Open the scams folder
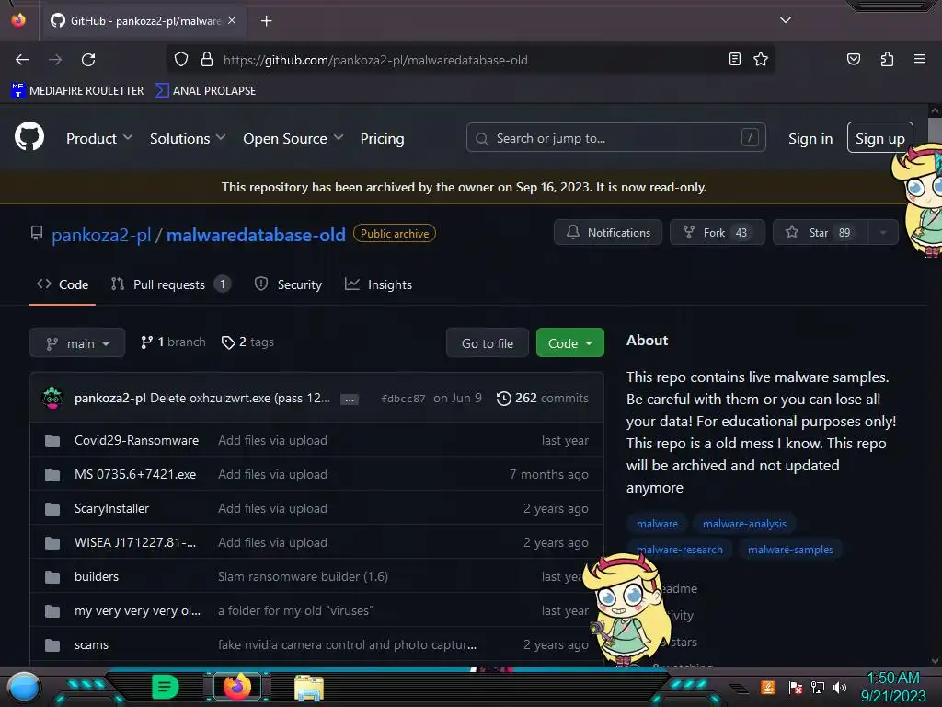 [x=91, y=644]
